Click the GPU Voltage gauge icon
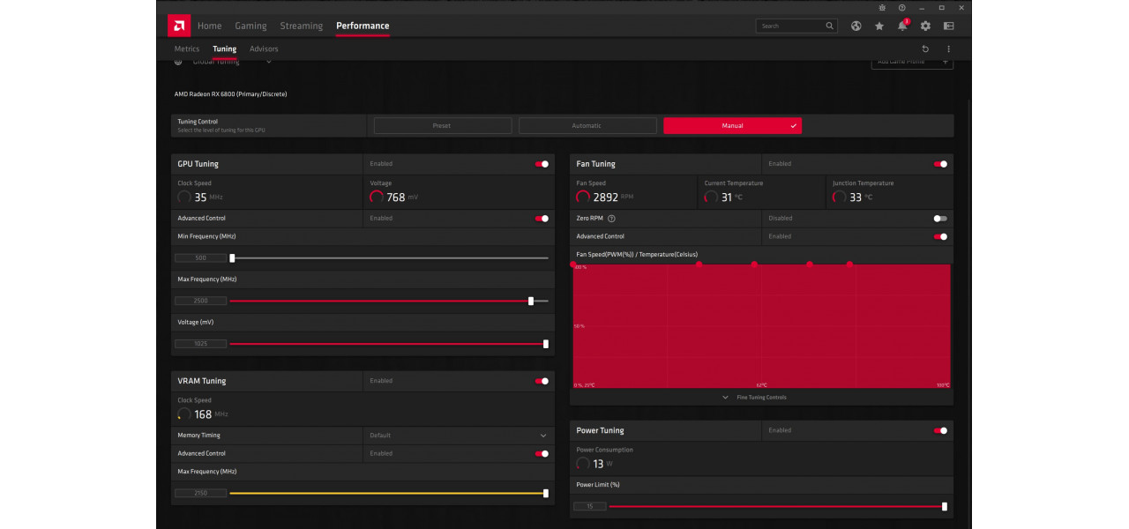This screenshot has height=529, width=1129. 377,197
